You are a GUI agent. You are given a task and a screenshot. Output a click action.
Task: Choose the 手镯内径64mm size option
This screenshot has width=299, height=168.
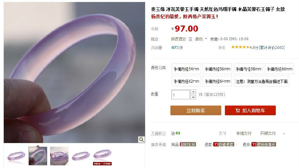217,81
